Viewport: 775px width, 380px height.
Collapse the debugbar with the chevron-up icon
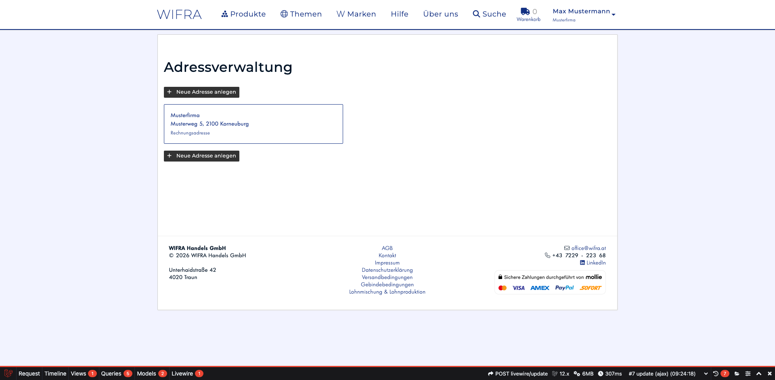[759, 374]
